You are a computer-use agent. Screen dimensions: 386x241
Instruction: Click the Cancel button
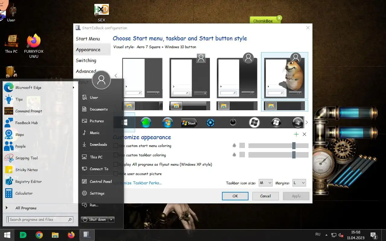(x=266, y=196)
